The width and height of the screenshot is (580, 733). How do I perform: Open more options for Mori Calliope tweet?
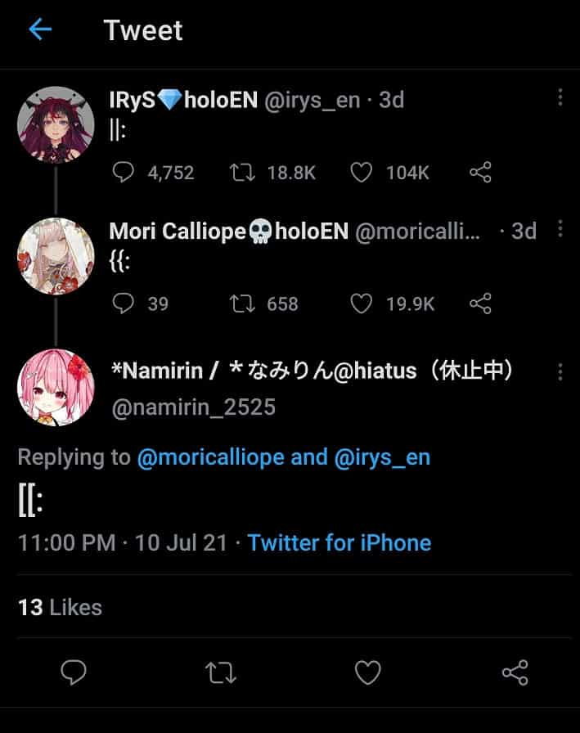tap(560, 229)
